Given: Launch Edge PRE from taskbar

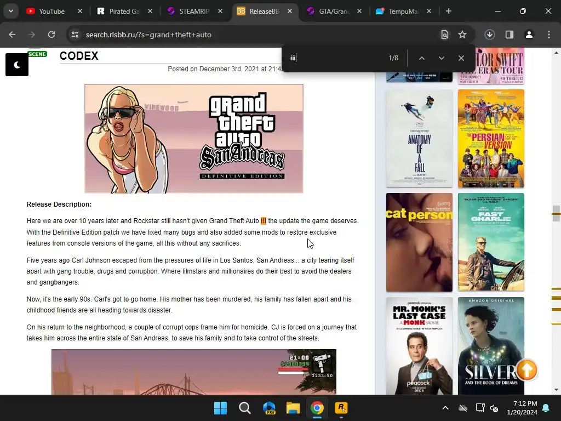Looking at the screenshot, I should point(269,408).
